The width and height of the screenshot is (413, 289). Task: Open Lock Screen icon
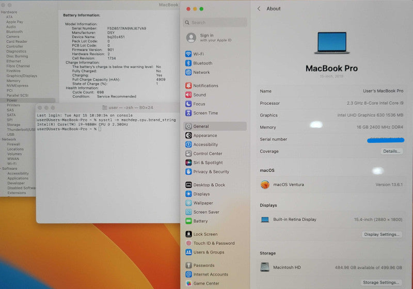pyautogui.click(x=188, y=234)
